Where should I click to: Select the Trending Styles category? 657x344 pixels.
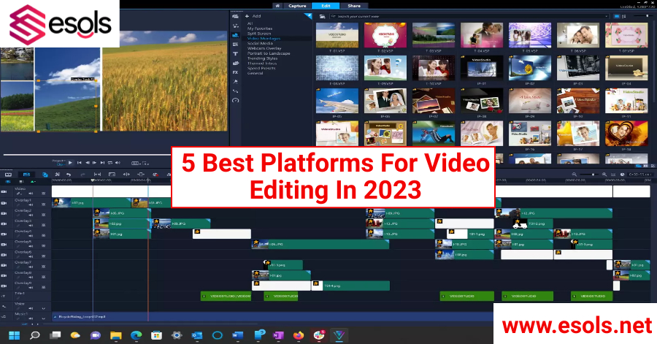pos(262,58)
